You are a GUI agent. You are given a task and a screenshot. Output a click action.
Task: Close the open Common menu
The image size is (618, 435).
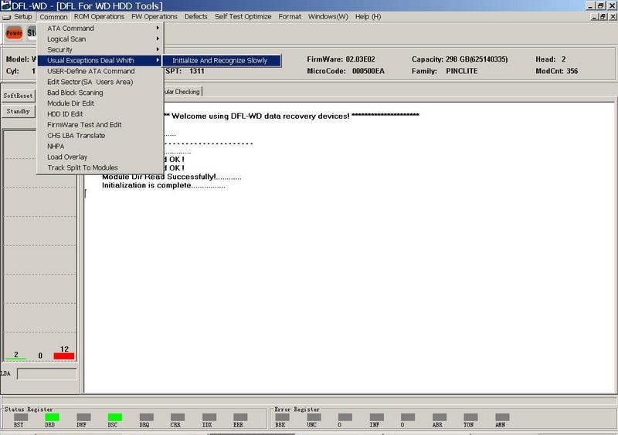click(53, 16)
